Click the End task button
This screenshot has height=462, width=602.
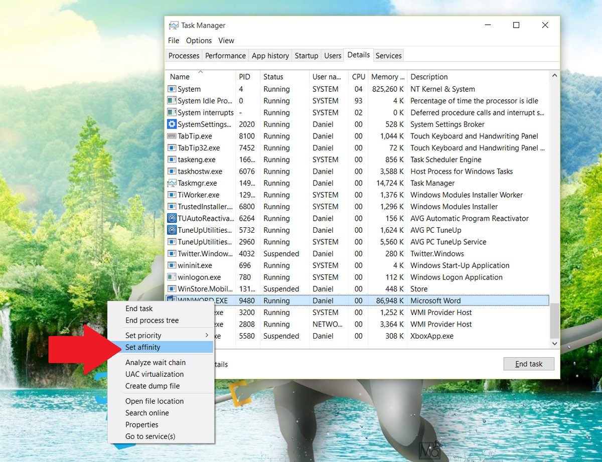[529, 364]
